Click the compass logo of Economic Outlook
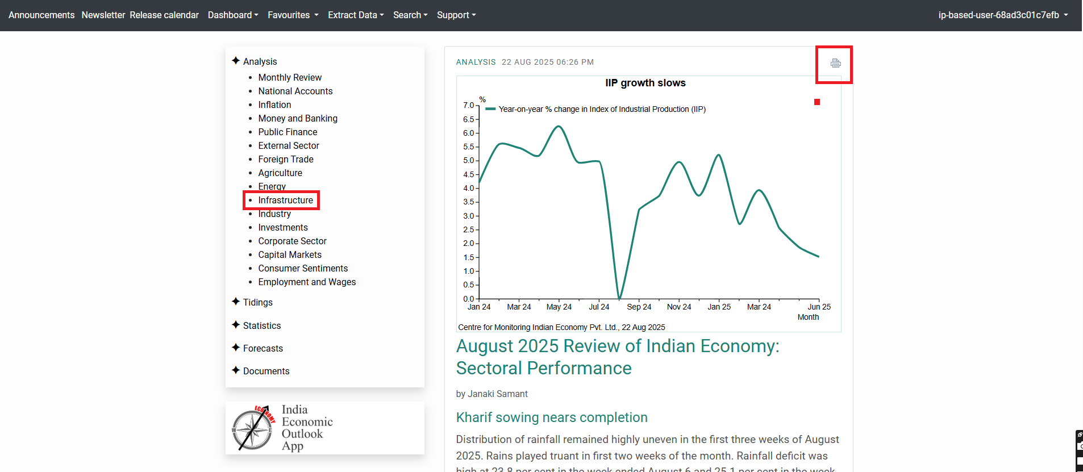The image size is (1083, 472). pos(253,429)
